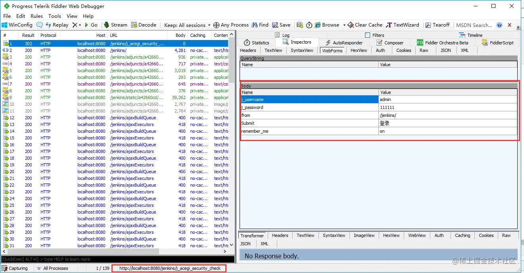Open the AutoResponder tab
524x273 pixels.
(344, 42)
